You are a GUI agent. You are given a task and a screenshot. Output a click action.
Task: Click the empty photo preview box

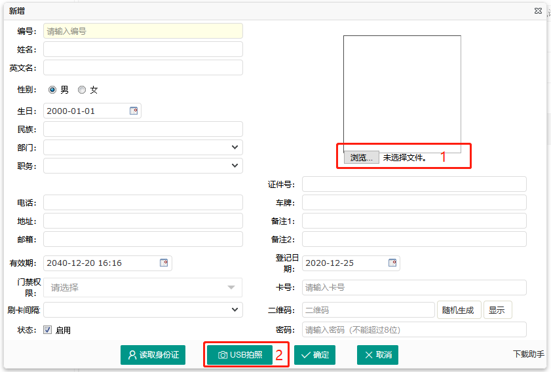pos(402,94)
